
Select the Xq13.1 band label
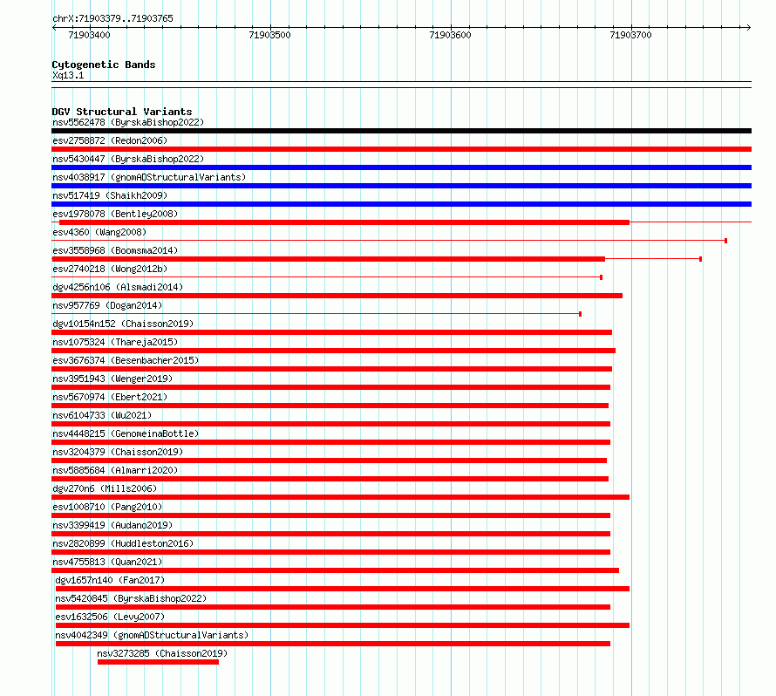point(68,75)
